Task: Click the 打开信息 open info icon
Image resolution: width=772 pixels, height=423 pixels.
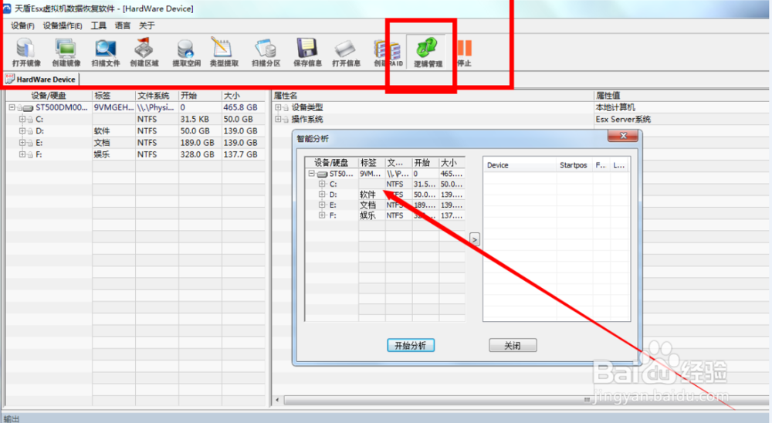Action: coord(346,52)
